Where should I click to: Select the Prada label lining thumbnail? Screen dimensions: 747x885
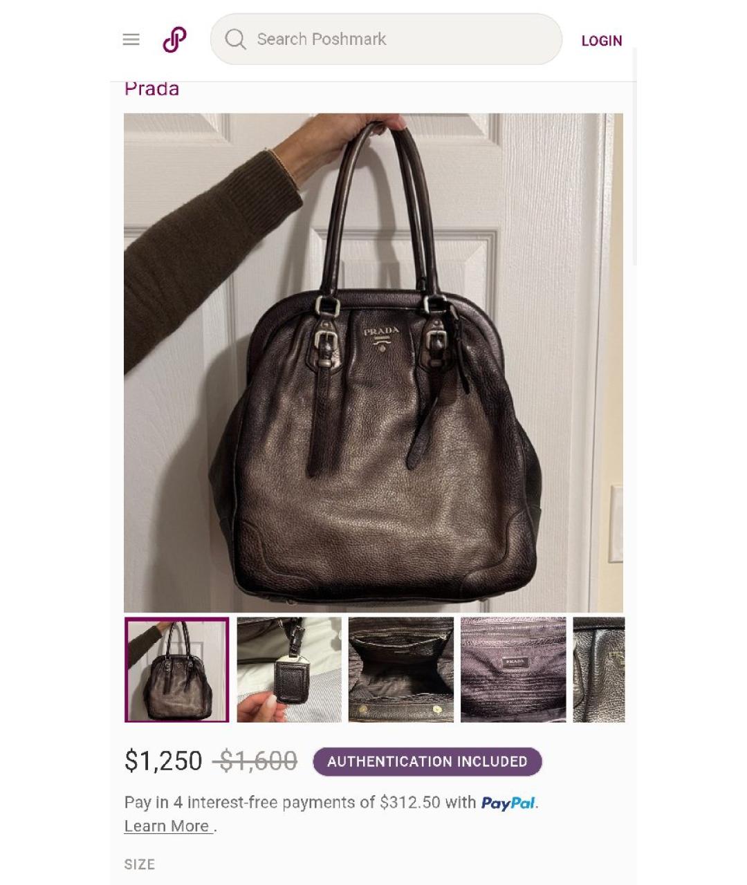click(513, 670)
